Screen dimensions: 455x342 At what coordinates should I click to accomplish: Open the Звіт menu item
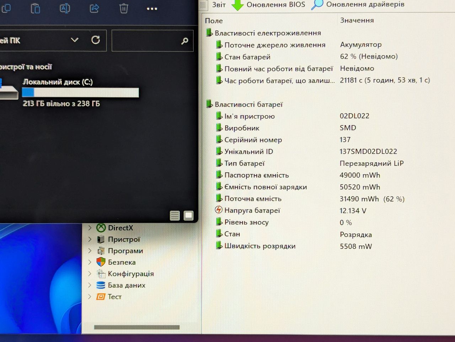[219, 5]
